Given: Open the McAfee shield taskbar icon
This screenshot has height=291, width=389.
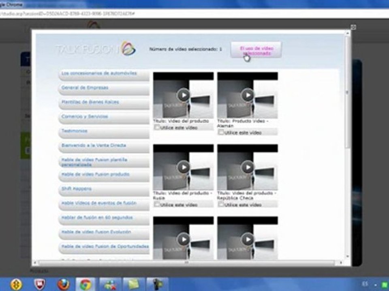Looking at the screenshot, I should (40, 285).
